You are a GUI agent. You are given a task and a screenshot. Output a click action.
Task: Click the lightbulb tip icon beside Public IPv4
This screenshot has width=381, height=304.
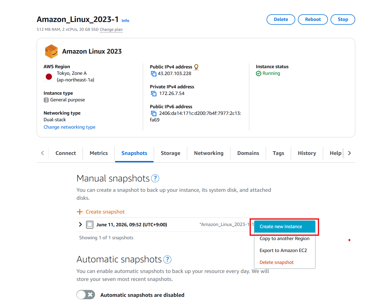196,67
